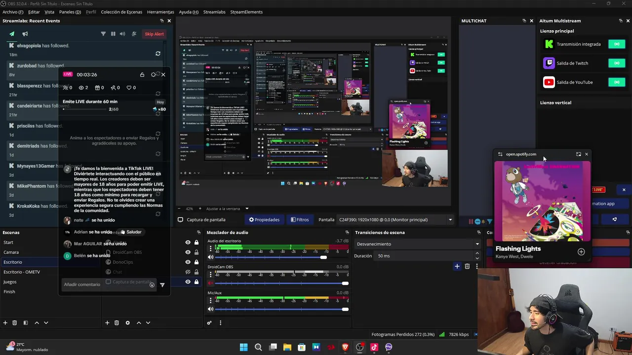Open the Streamlabs recent events send tab

(x=12, y=34)
